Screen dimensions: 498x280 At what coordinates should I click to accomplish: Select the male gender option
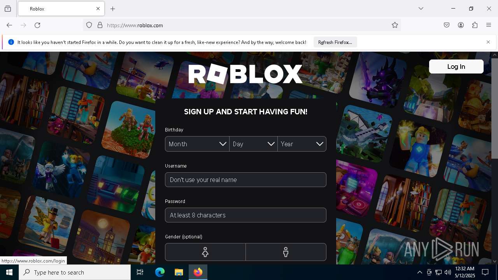point(286,252)
